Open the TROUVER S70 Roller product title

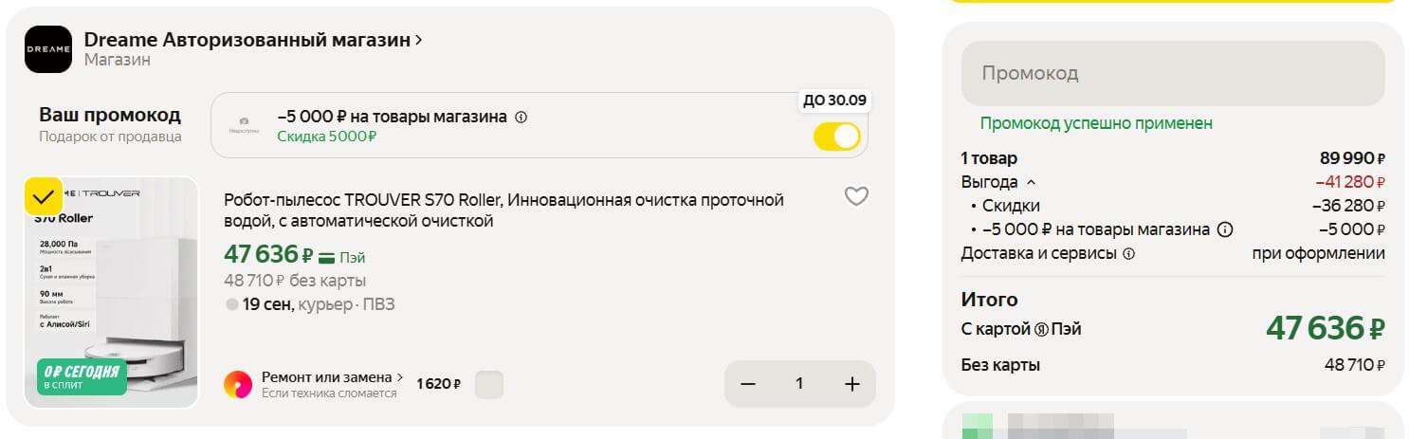504,210
